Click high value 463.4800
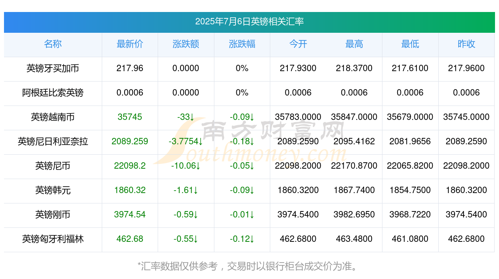499x279 pixels. point(354,239)
